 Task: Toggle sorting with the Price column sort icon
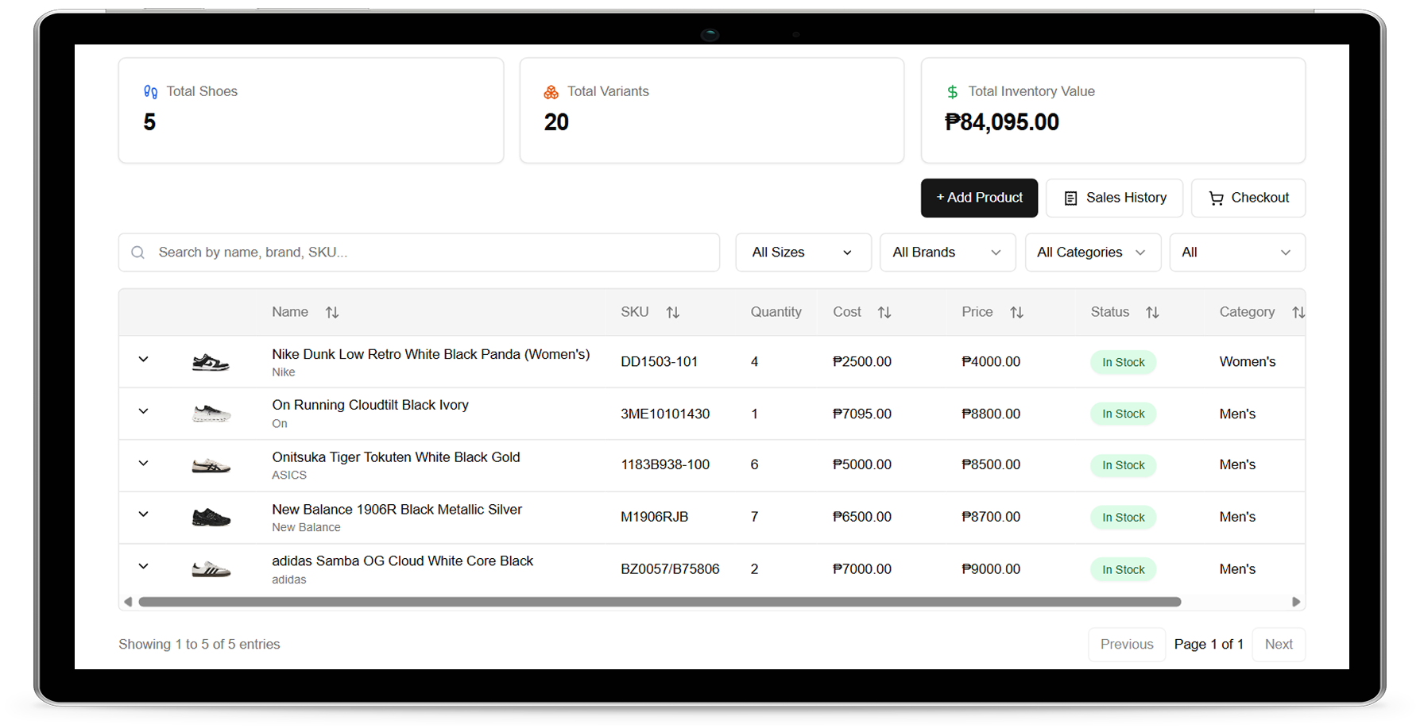[1017, 312]
